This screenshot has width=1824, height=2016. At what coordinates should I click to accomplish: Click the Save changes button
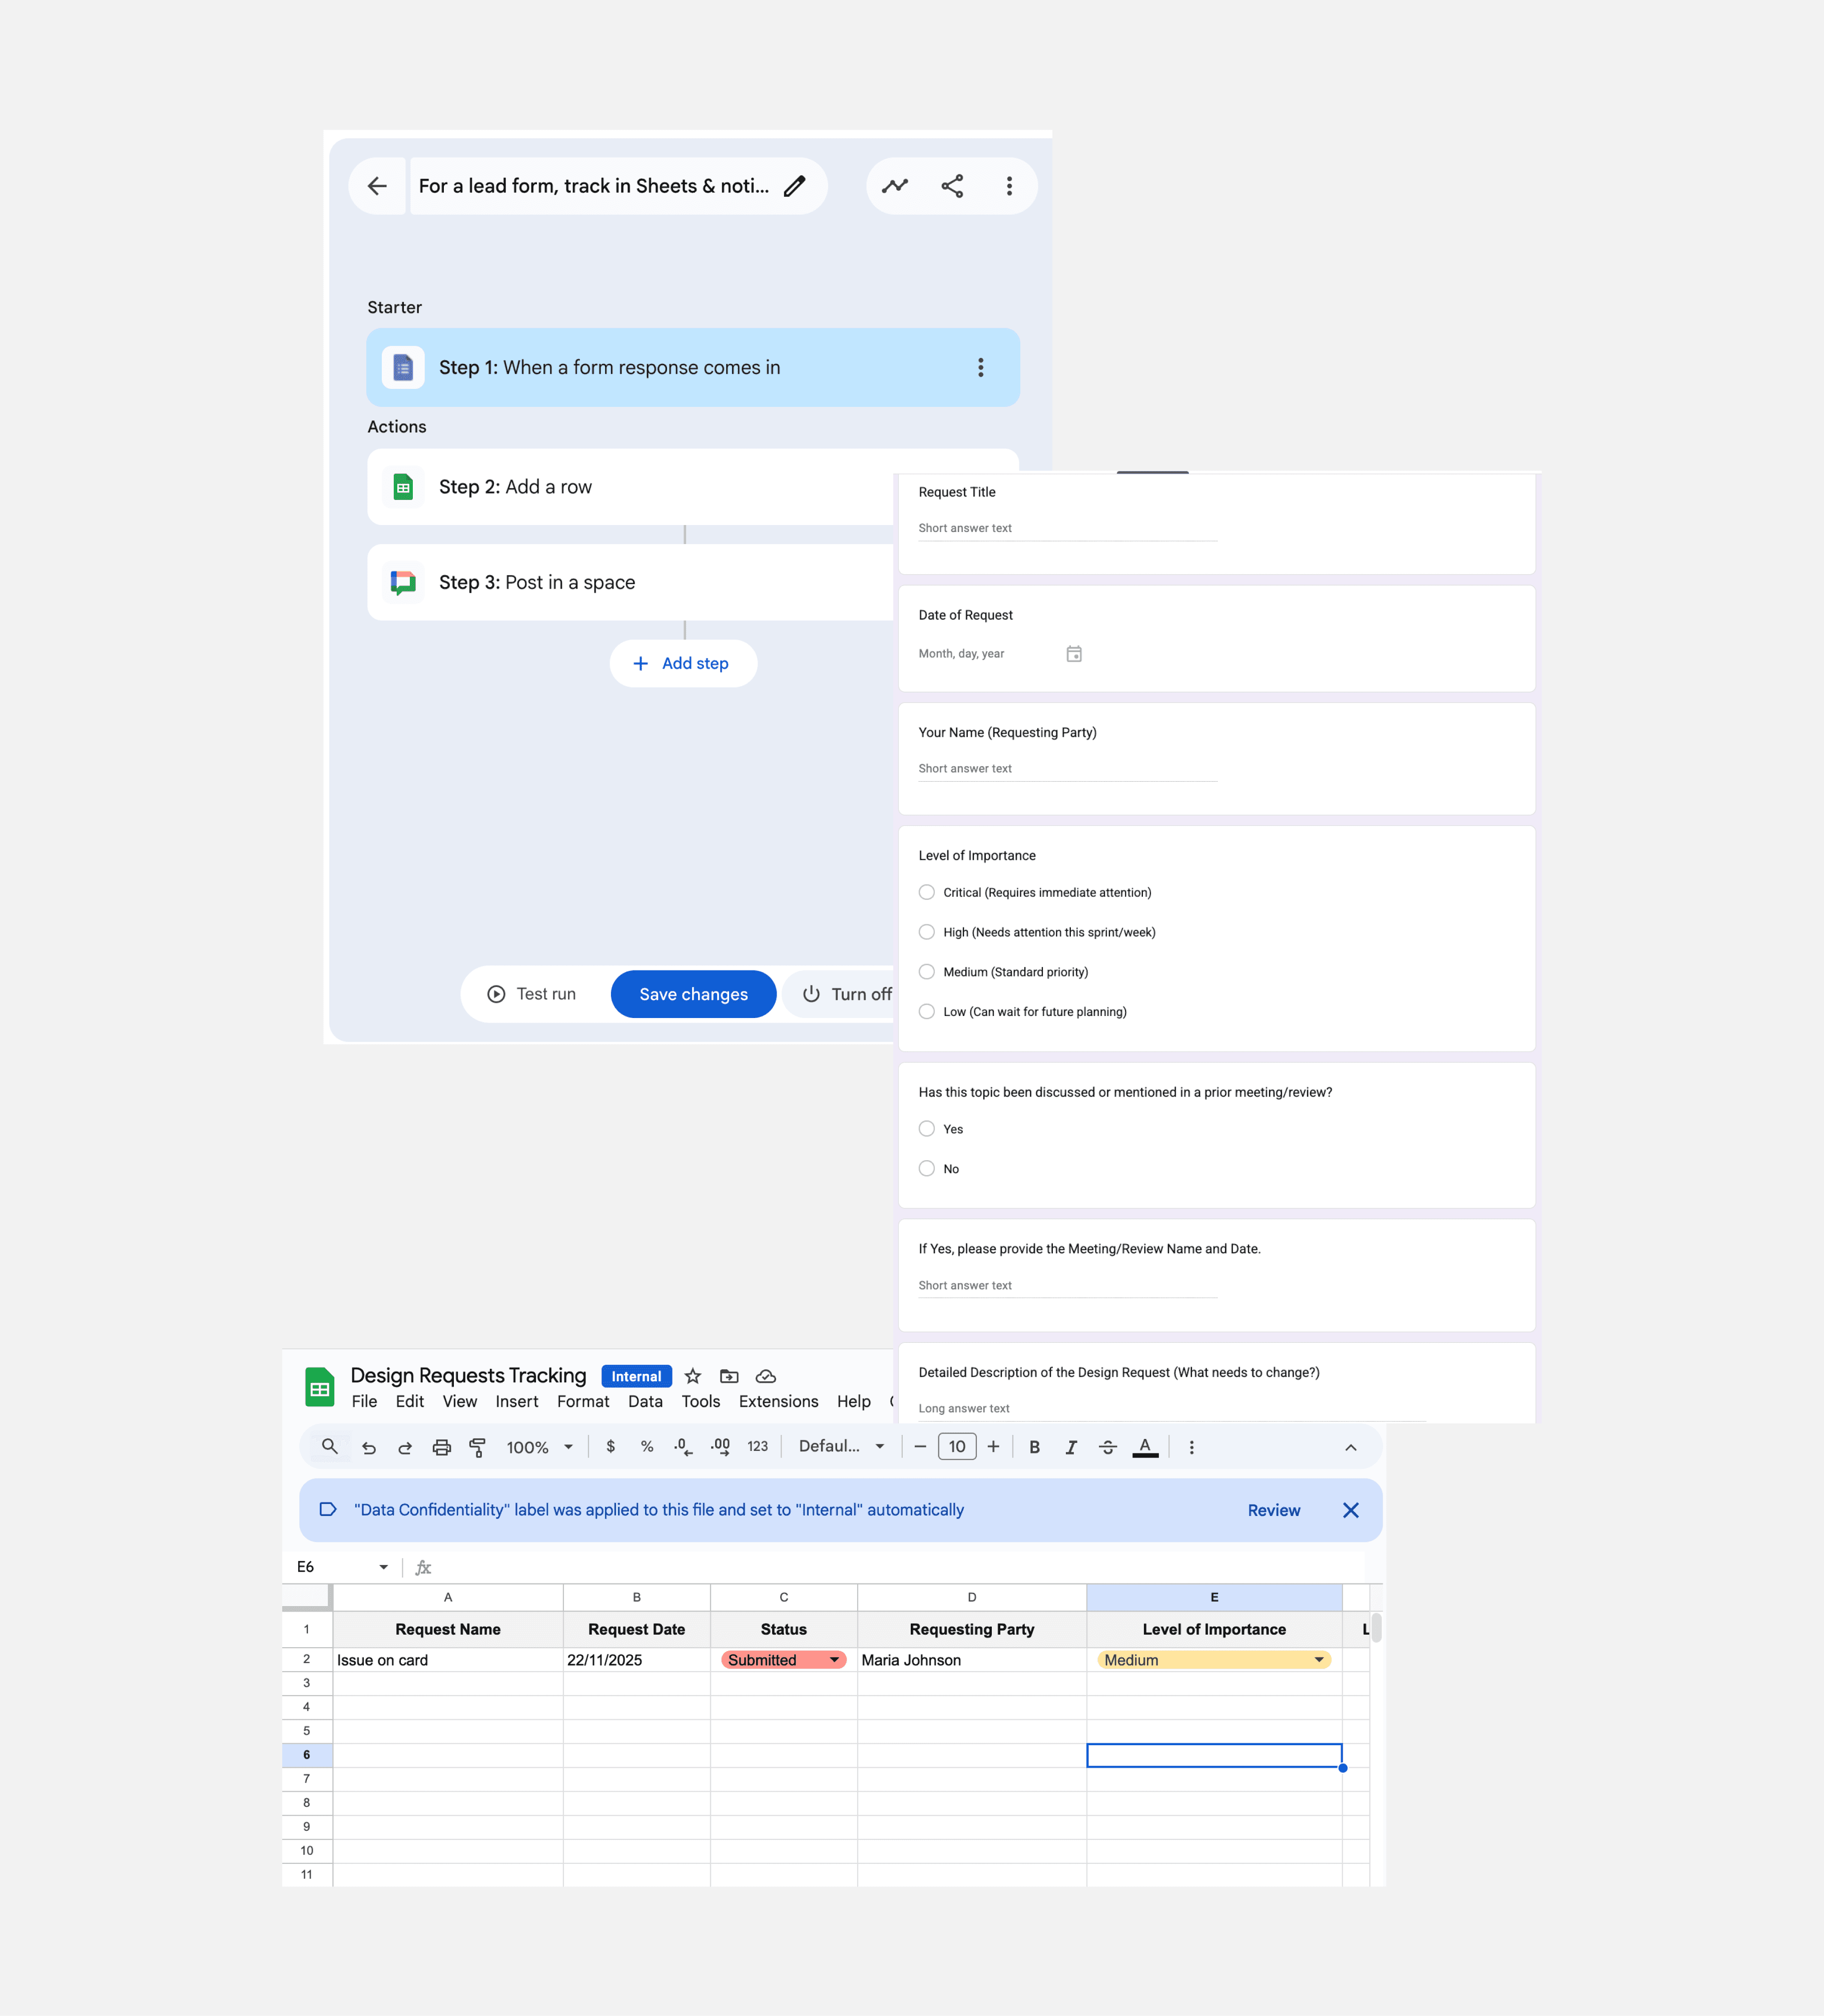pyautogui.click(x=693, y=993)
